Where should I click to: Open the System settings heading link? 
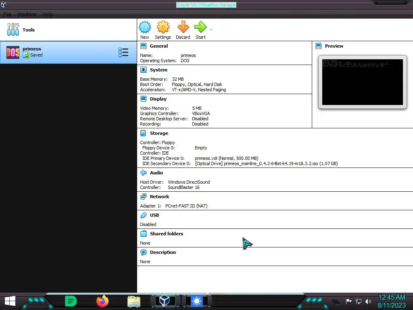tap(159, 70)
